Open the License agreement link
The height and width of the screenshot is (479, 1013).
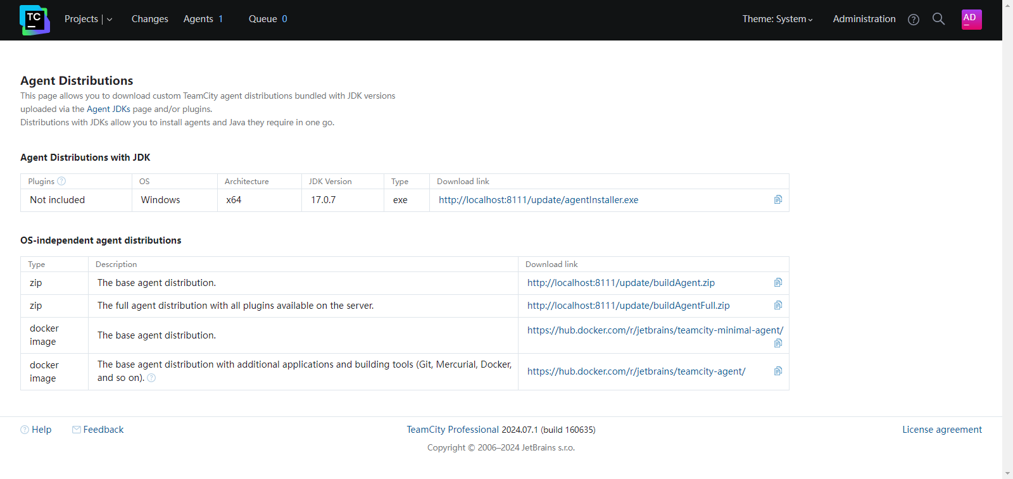pos(942,430)
